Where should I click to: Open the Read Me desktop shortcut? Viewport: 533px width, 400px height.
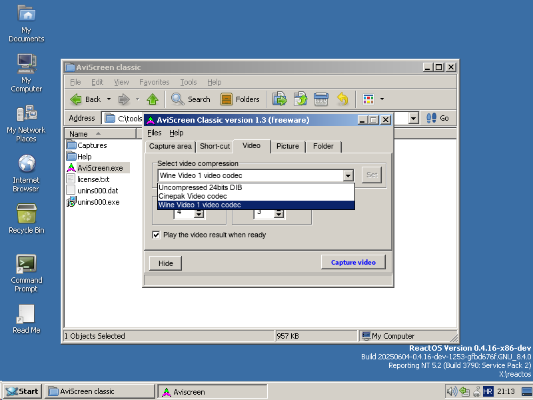pos(26,319)
